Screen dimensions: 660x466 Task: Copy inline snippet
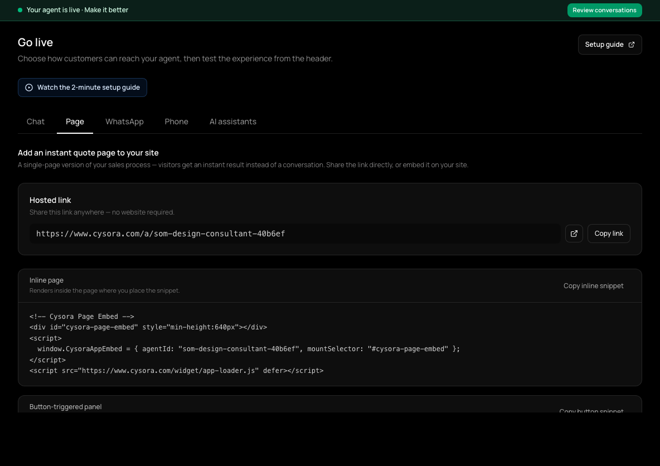[594, 286]
